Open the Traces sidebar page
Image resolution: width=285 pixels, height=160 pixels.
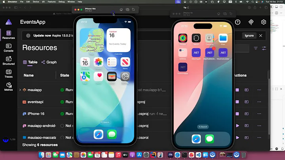(9, 74)
